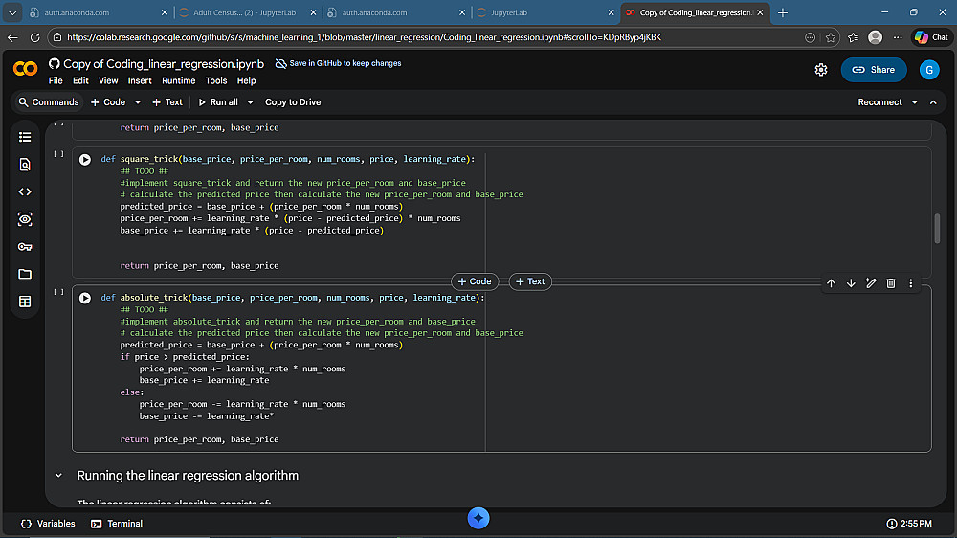Open the Secrets key icon panel
The height and width of the screenshot is (538, 957).
tap(25, 247)
